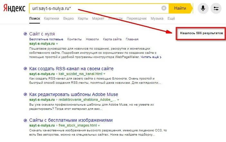Click snippet text starting Скачать качественные изображения
The height and width of the screenshot is (142, 226).
click(98, 132)
